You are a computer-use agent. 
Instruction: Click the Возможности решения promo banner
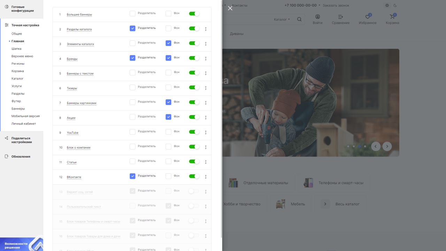22,244
